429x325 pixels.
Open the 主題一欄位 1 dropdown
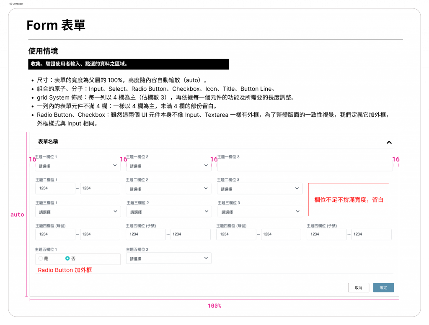pyautogui.click(x=78, y=166)
